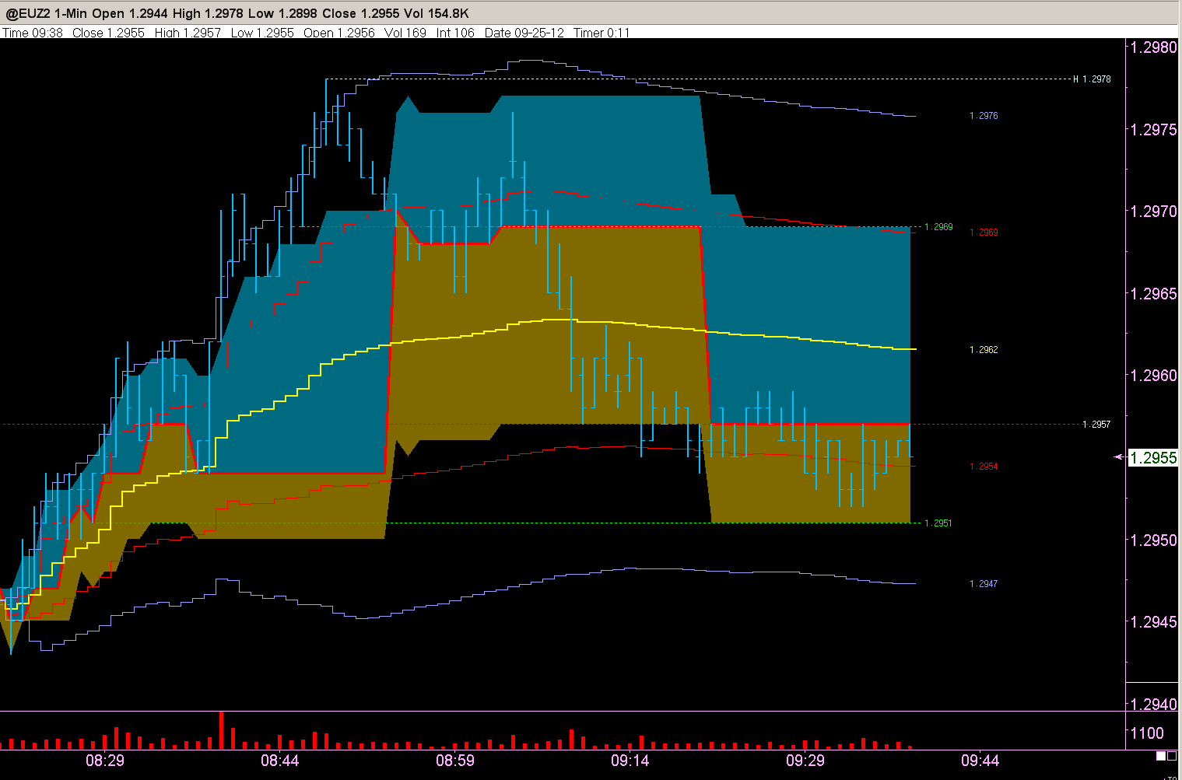Click the 09:44 time axis label
Image resolution: width=1182 pixels, height=780 pixels.
[980, 760]
